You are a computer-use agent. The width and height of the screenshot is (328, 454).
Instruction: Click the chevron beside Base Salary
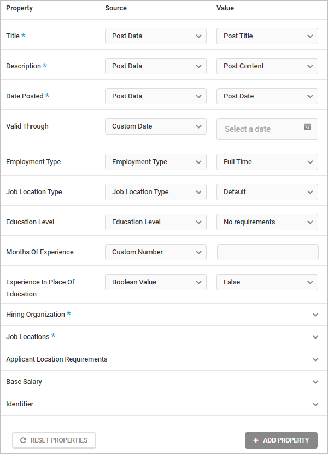tap(315, 381)
